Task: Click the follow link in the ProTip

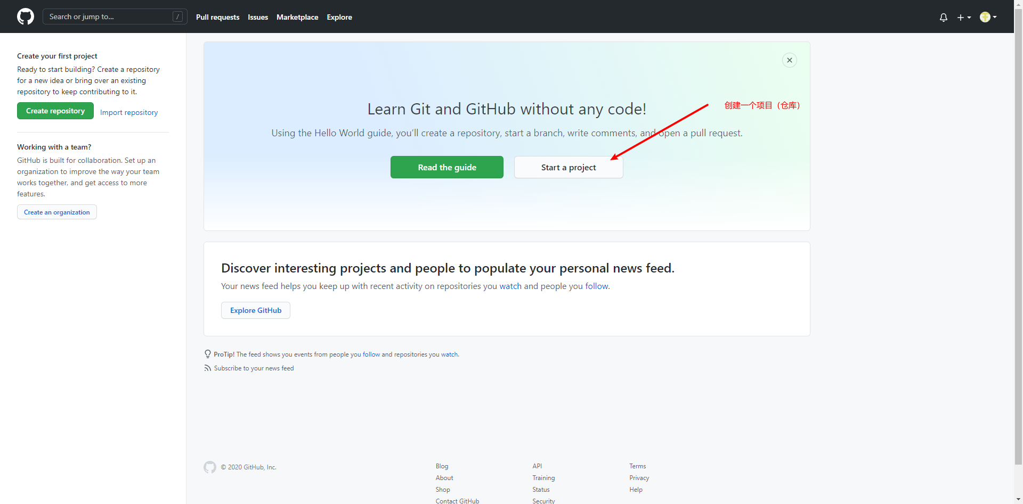Action: tap(371, 354)
